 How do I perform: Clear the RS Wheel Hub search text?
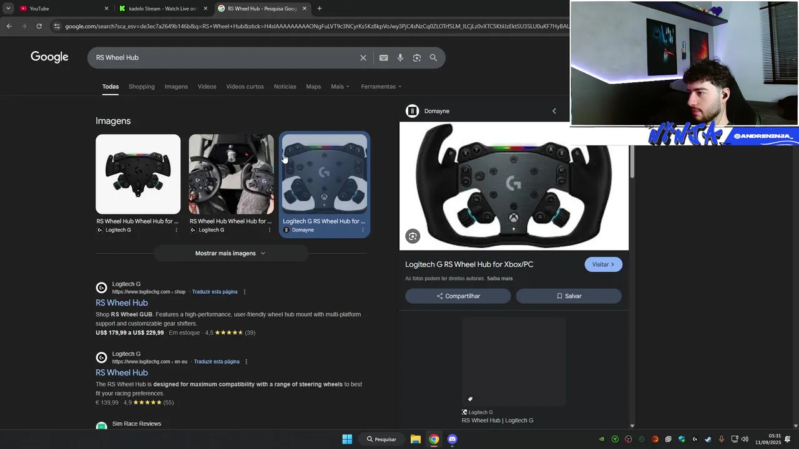click(x=363, y=57)
